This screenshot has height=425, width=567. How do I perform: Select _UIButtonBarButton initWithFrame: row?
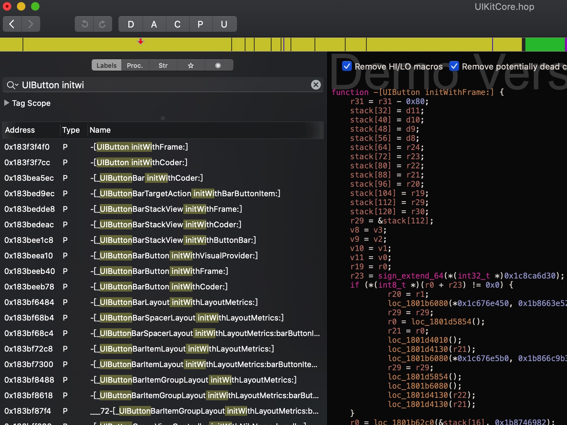click(x=162, y=271)
